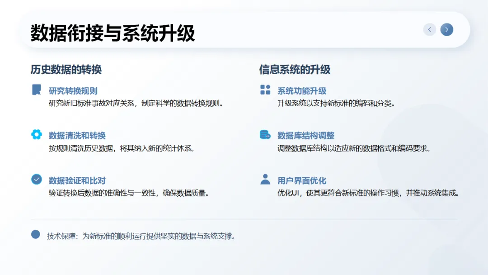Click the line 研究新旧标准事故对应关系
This screenshot has height=275, width=488.
tap(136, 104)
